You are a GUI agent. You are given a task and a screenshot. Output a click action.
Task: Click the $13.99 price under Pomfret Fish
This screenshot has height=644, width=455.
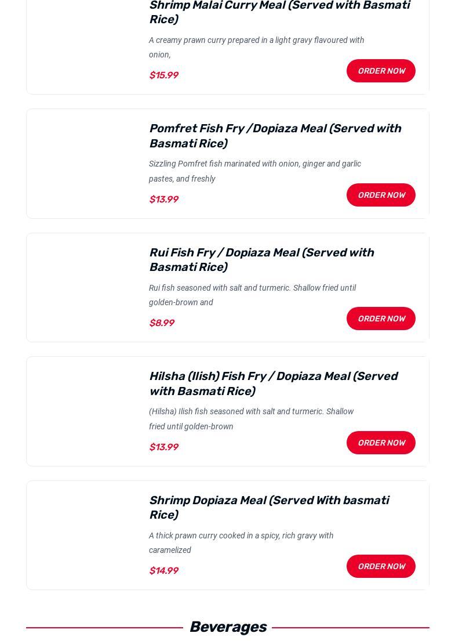163,200
